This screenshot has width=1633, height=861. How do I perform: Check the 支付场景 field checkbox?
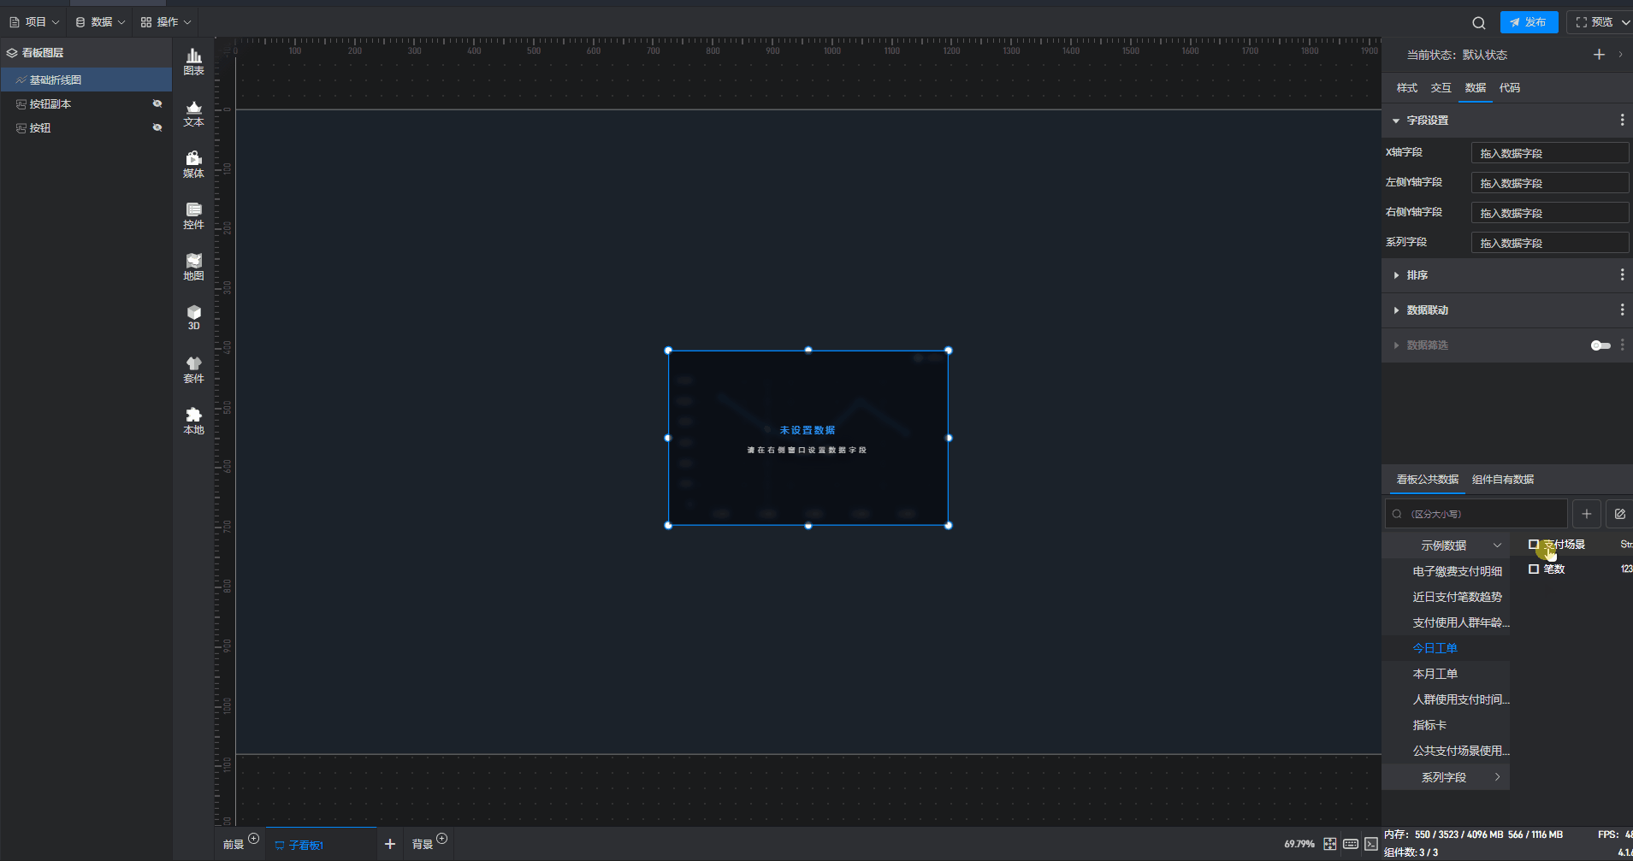pyautogui.click(x=1534, y=545)
